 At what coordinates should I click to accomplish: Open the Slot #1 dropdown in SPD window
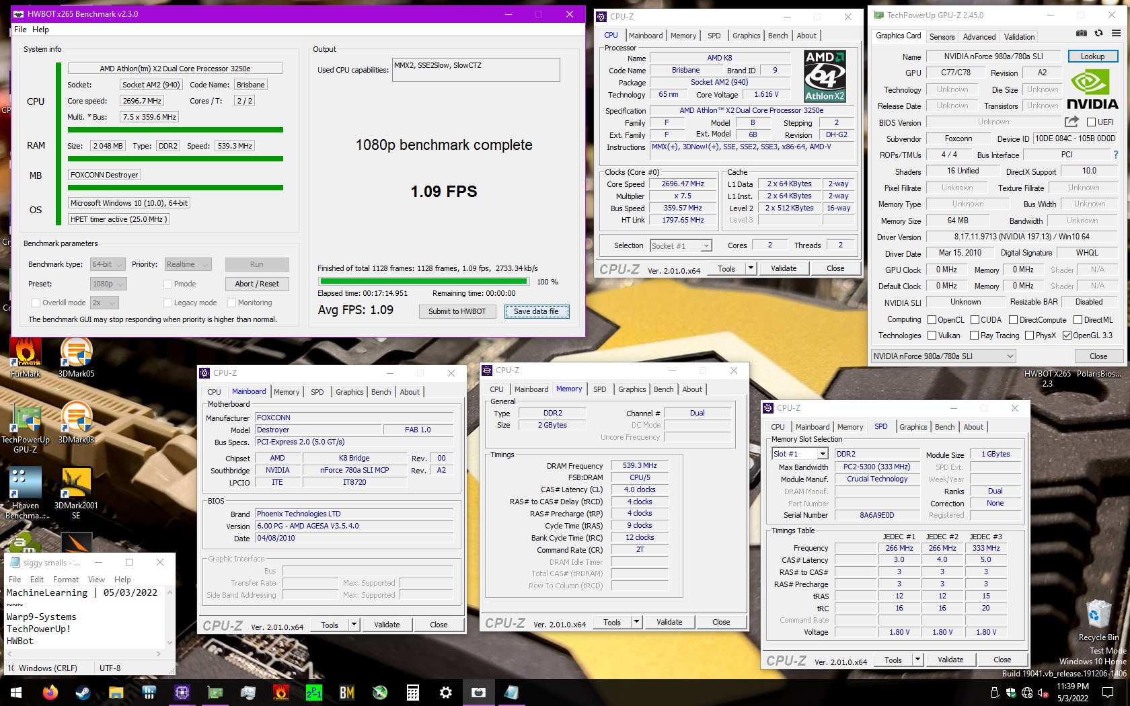point(800,455)
